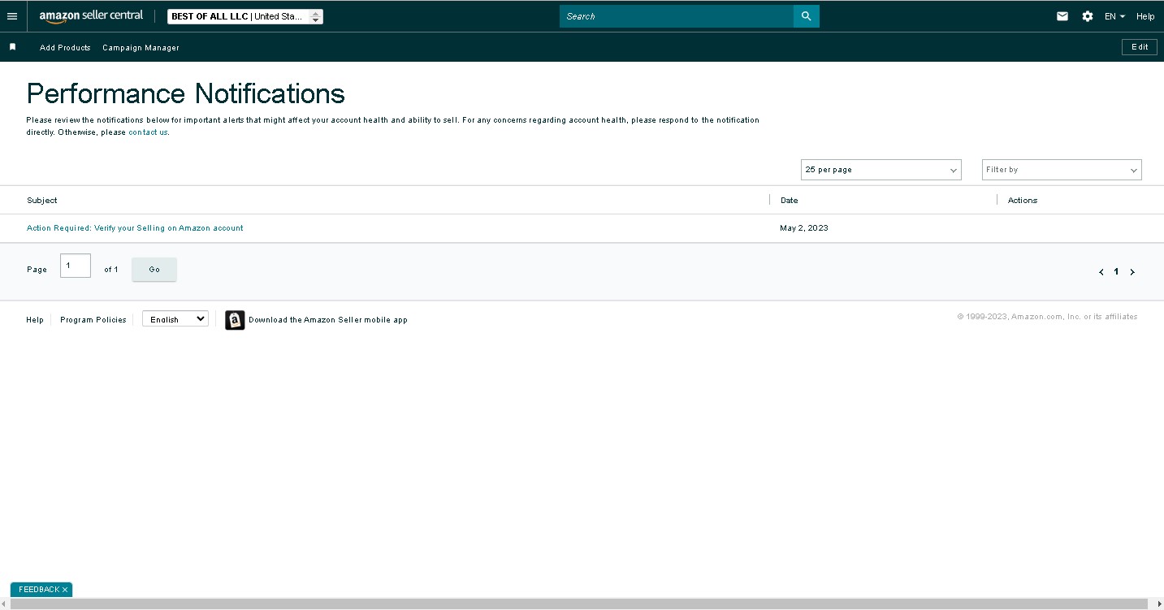Click the Actions column header

click(1023, 200)
